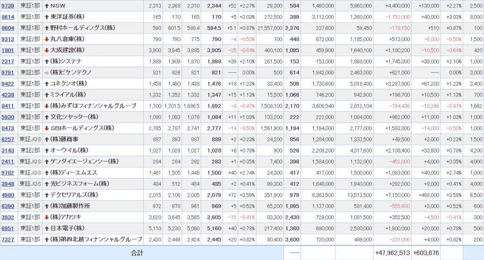Click the up arrow beside 文化シヤッター(株)

47,117
